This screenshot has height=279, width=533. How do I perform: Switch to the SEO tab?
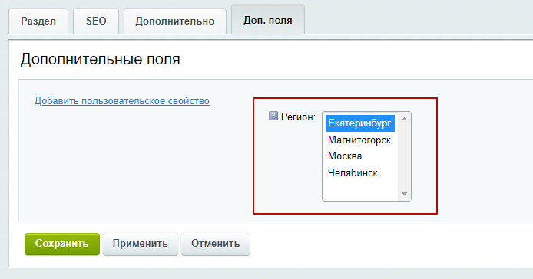pos(96,21)
